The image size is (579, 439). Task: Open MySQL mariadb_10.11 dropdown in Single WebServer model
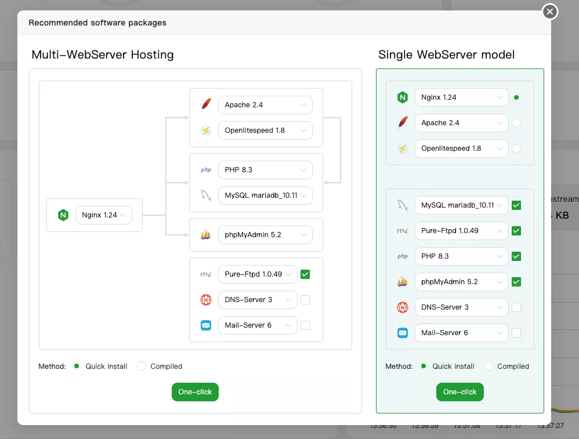pyautogui.click(x=461, y=205)
